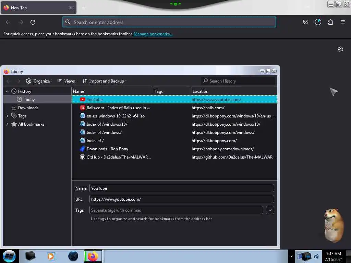351x263 pixels.
Task: Open the Manage bookmarks link
Action: [x=153, y=34]
